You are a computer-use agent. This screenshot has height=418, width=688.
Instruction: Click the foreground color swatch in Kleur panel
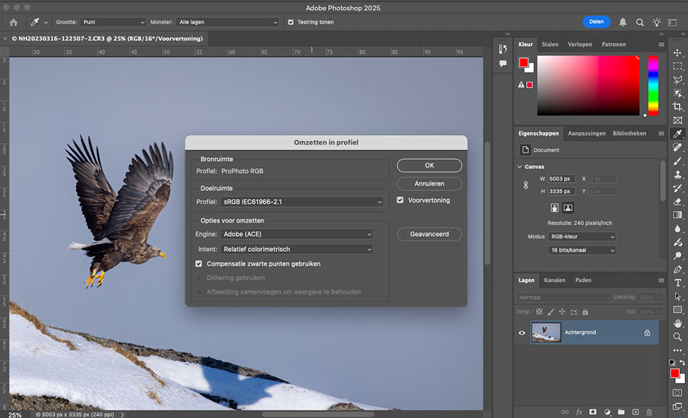pos(523,63)
